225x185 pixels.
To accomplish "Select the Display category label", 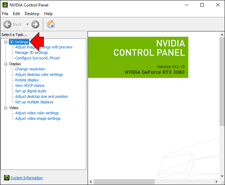I will click(15, 64).
